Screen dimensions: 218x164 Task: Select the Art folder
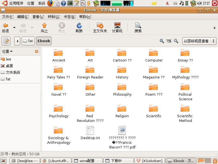coord(90,55)
